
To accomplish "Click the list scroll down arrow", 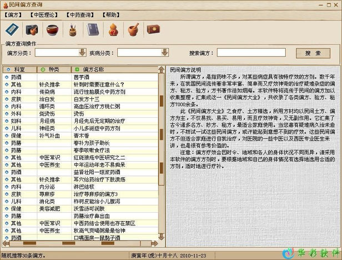I will coord(161,237).
